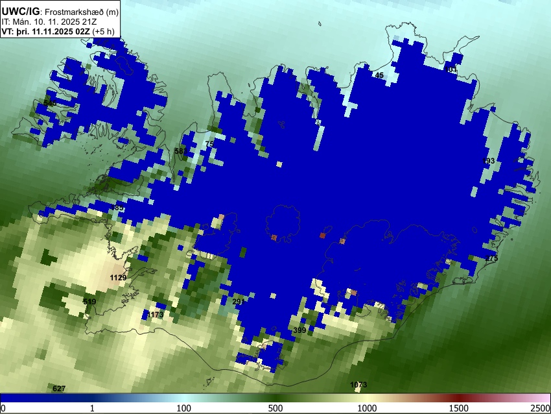The image size is (551, 414).
Task: Click the map value 399
Action: pyautogui.click(x=299, y=330)
